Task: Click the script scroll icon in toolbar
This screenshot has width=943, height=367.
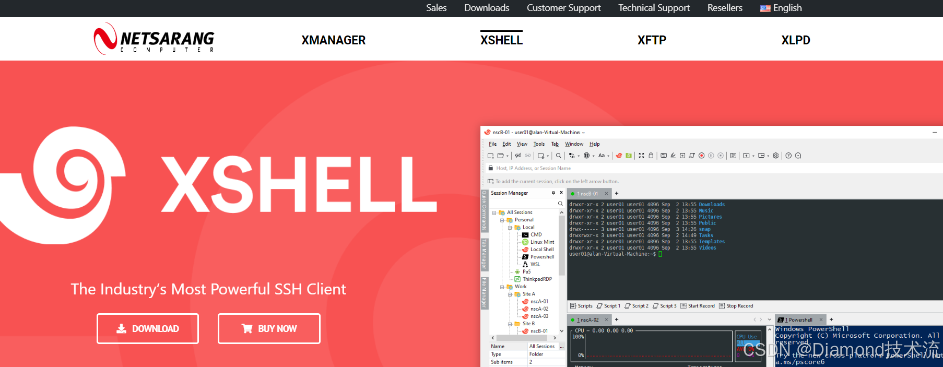Action: click(692, 156)
